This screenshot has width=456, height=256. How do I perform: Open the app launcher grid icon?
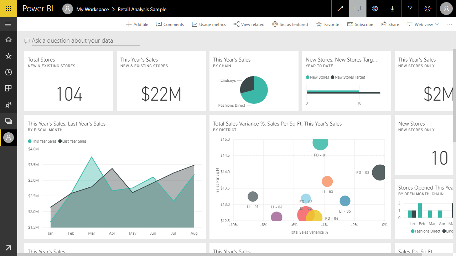pos(9,9)
